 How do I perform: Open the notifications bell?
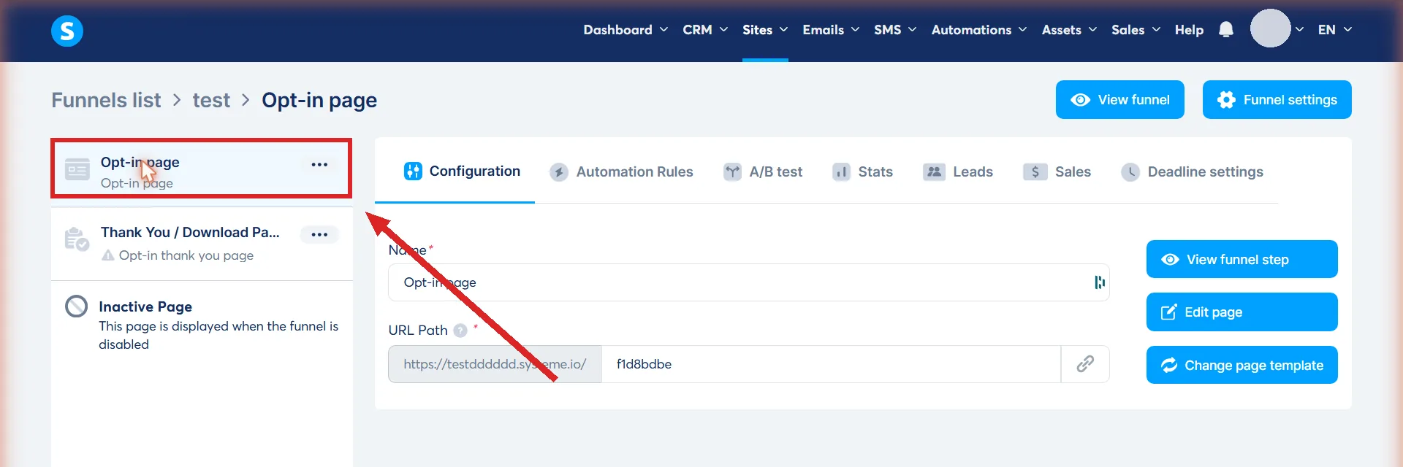tap(1226, 30)
